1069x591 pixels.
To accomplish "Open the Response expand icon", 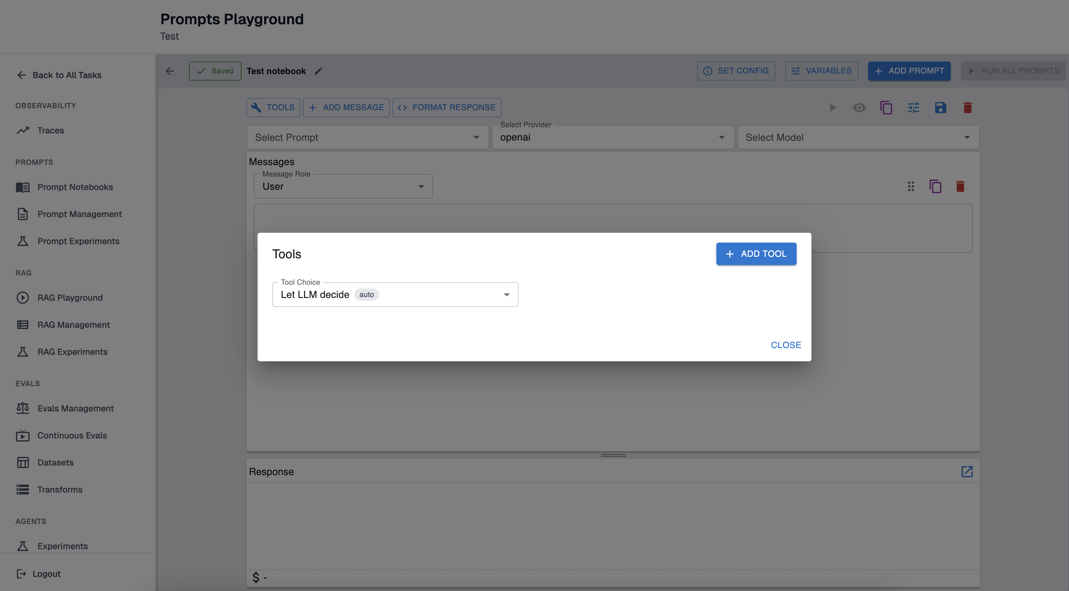I will click(x=967, y=472).
